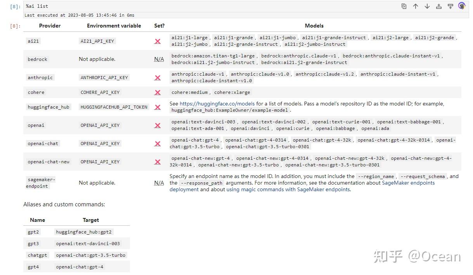Insert a cell above this one

(x=439, y=6)
